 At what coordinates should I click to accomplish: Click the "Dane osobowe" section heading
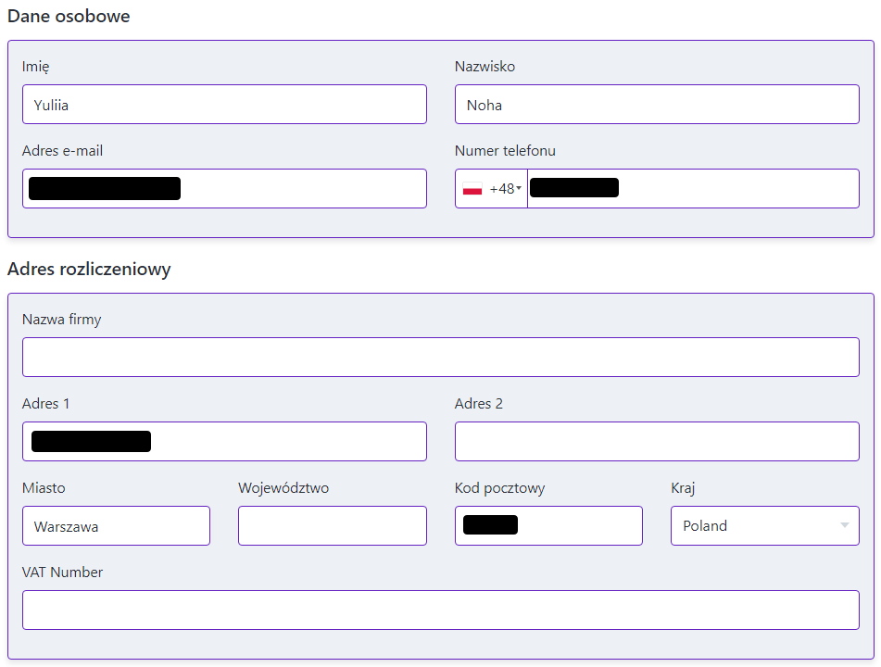69,16
